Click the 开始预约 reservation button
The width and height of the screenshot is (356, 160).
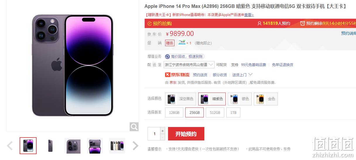click(x=186, y=134)
